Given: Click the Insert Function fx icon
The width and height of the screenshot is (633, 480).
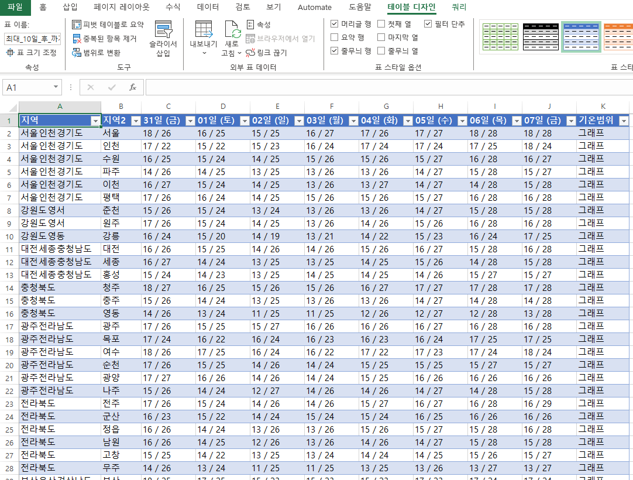Looking at the screenshot, I should pyautogui.click(x=132, y=87).
